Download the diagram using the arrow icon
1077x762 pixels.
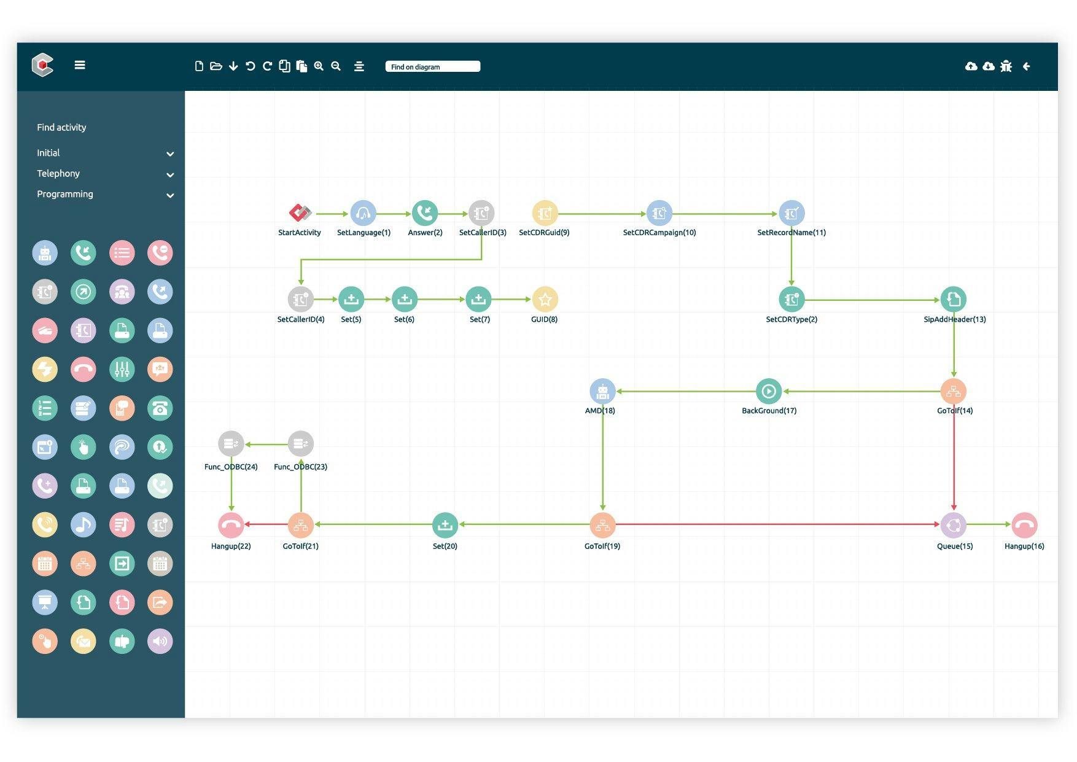[x=233, y=66]
